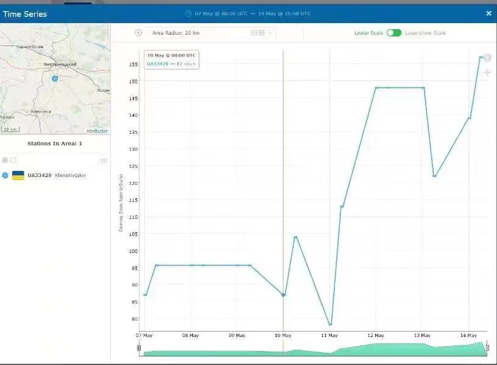Click the target icon left of Area Radius
Image resolution: width=497 pixels, height=365 pixels.
138,33
